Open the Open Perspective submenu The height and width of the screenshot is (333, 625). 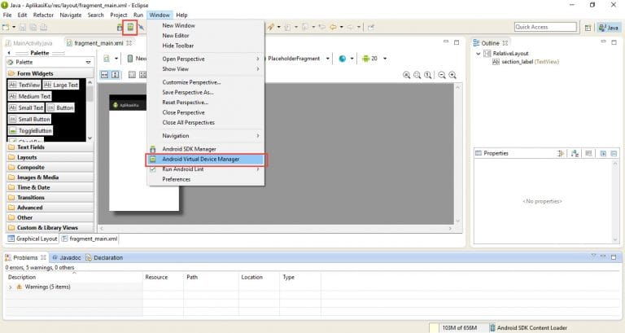(x=206, y=59)
